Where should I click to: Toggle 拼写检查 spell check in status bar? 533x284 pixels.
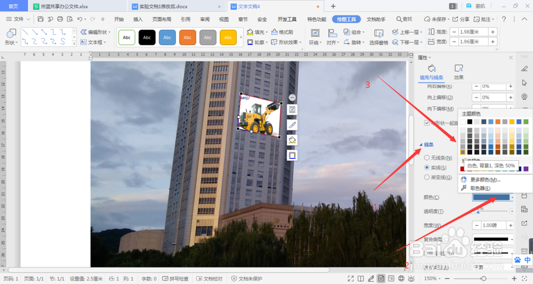click(175, 279)
